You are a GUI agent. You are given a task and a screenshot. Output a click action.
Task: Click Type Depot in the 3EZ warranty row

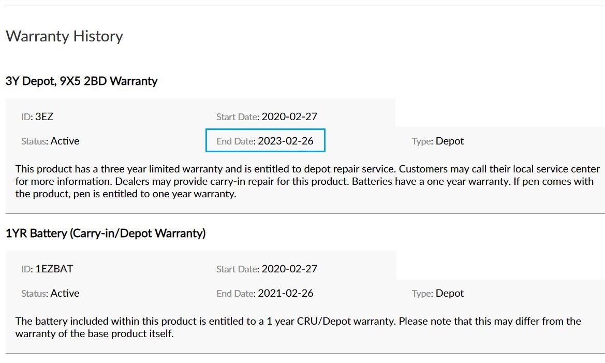click(437, 141)
